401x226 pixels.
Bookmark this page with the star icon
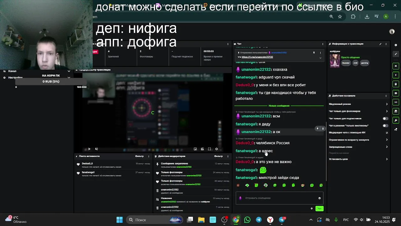[x=340, y=17]
